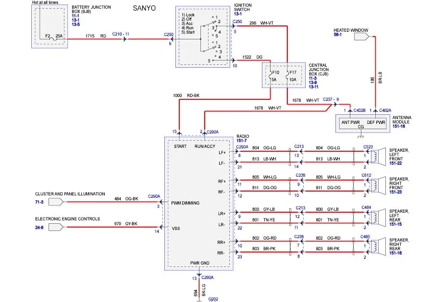Viewport: 445px width, 302px height.
Task: Open page reference 151-7 under Radio
Action: [x=242, y=141]
